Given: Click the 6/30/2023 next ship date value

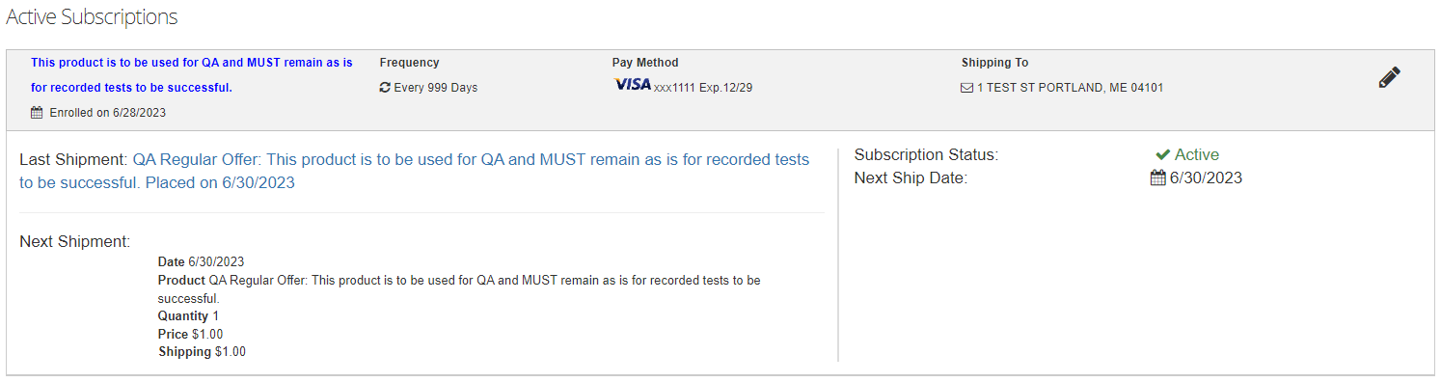Looking at the screenshot, I should [1206, 177].
